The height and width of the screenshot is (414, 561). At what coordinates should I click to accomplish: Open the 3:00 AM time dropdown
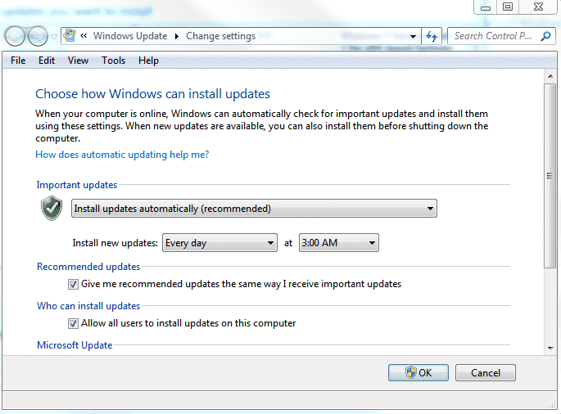coord(339,243)
